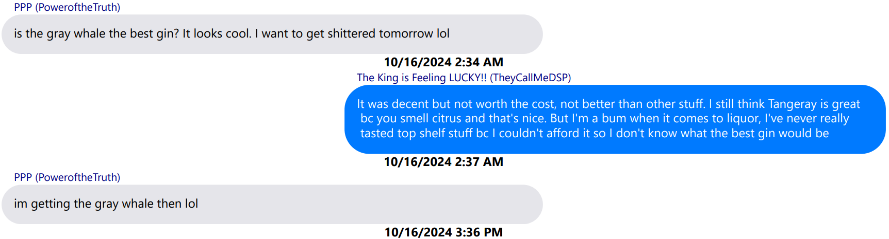Click the 10/16/2024 3:36 PM timestamp
Image resolution: width=889 pixels, height=239 pixels.
(x=443, y=232)
